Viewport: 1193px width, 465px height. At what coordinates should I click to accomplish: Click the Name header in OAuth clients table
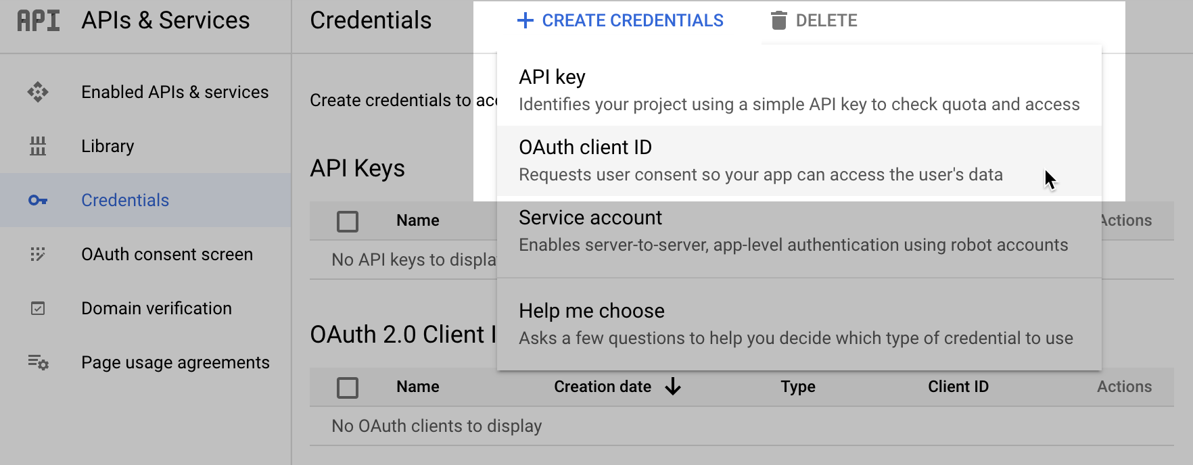pyautogui.click(x=418, y=387)
